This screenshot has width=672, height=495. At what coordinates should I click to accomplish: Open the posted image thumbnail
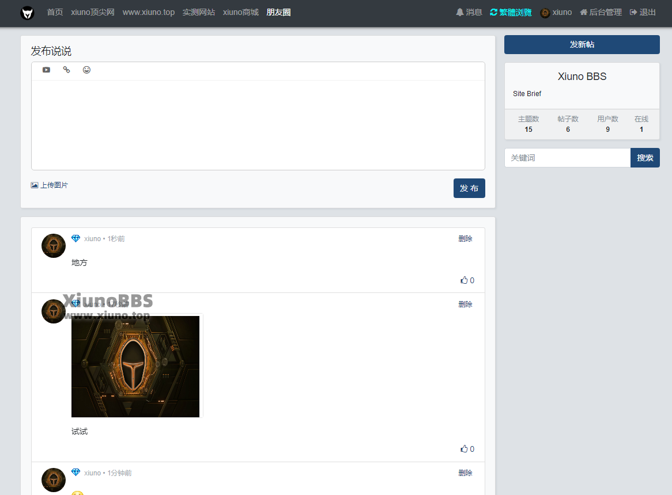(135, 367)
